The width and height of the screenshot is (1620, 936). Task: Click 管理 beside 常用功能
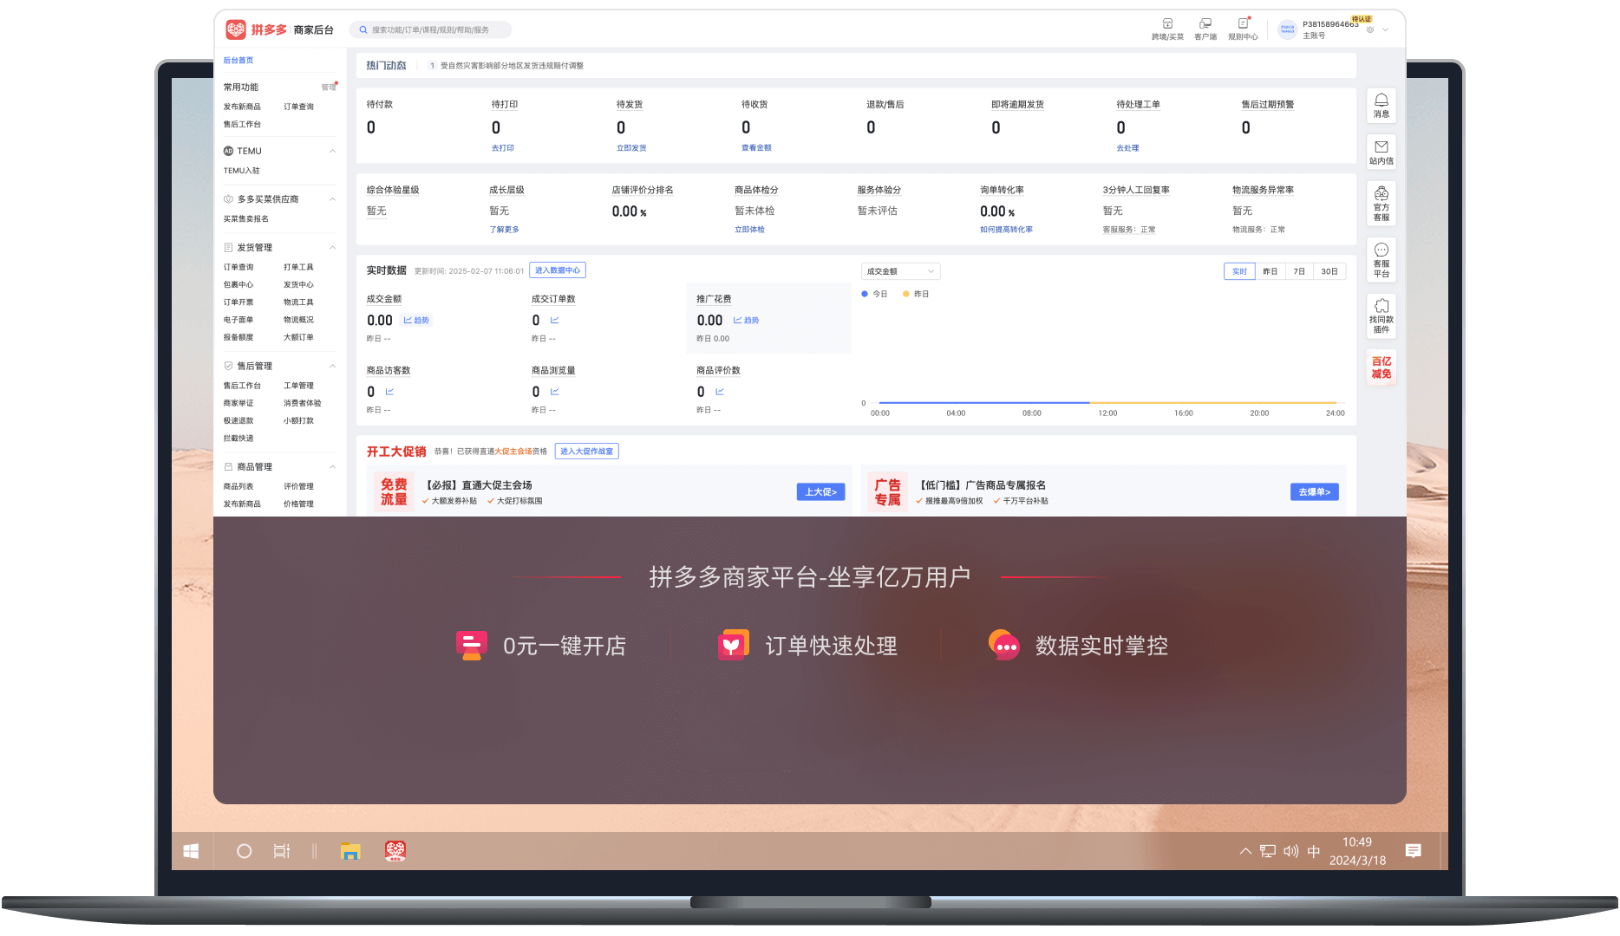329,88
